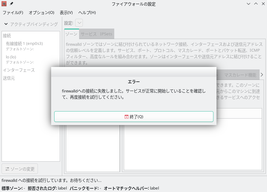Select the マスカレード機能 tab

240,75
